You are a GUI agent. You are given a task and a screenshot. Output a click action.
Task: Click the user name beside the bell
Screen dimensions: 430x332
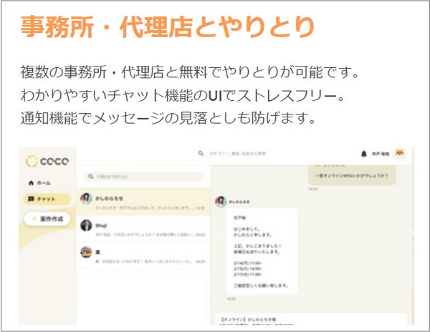click(x=380, y=153)
